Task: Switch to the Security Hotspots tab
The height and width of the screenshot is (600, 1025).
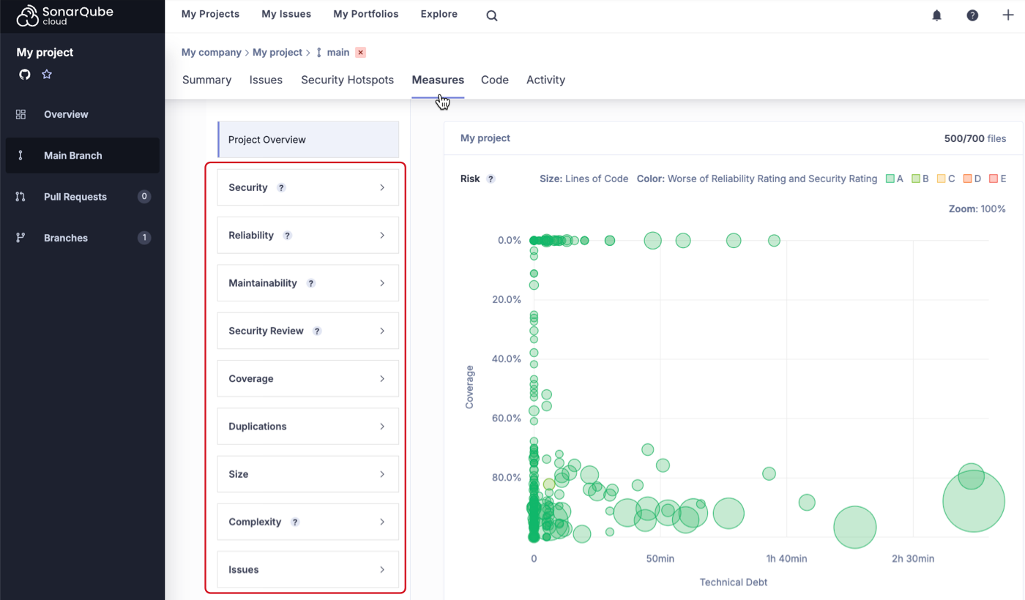Action: click(347, 80)
